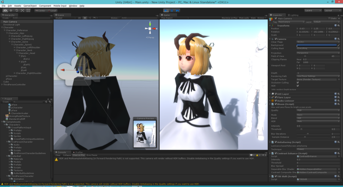Uncheck the HDR checkbox
The height and width of the screenshot is (187, 343).
click(298, 86)
